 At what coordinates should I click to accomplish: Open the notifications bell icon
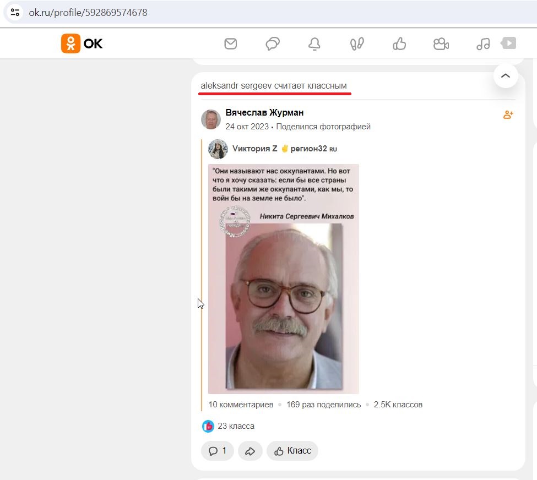pyautogui.click(x=314, y=44)
